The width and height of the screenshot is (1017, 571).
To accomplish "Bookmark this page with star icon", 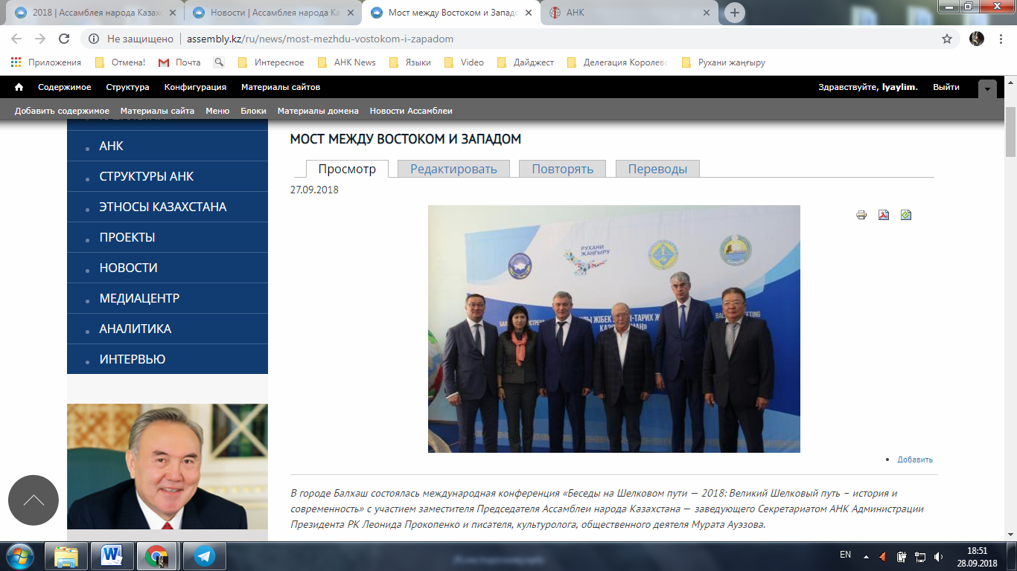I will point(947,39).
